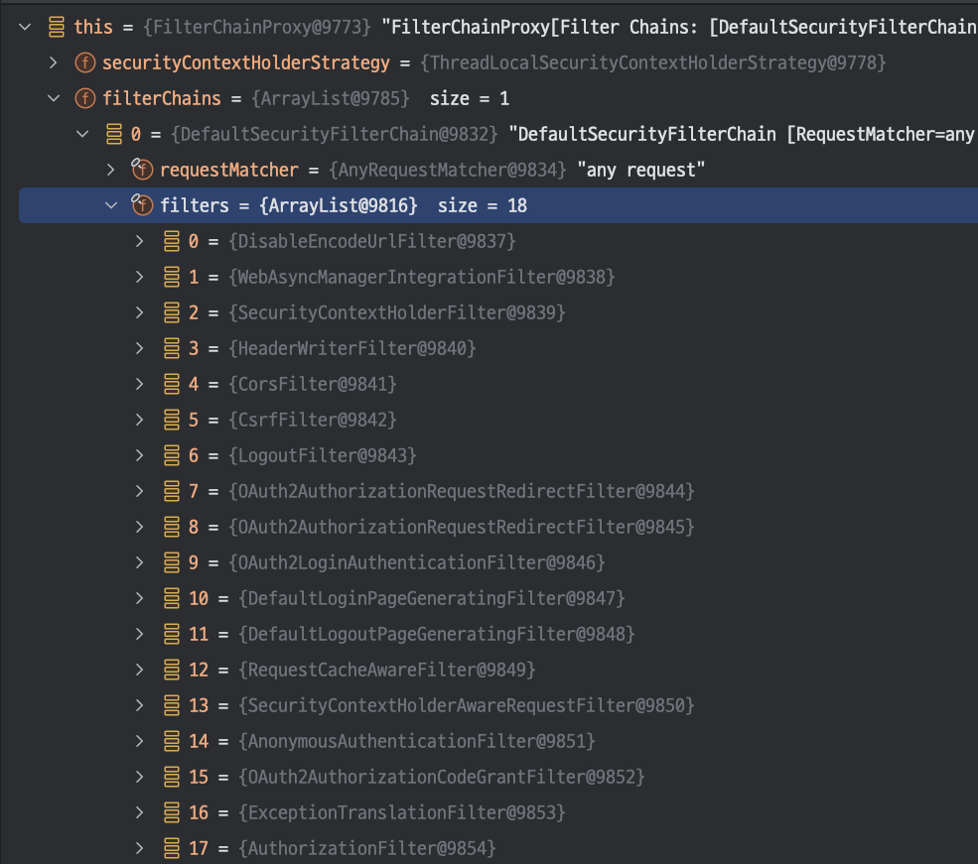978x864 pixels.
Task: Expand ExceptionTranslationFilter entry
Action: (140, 812)
